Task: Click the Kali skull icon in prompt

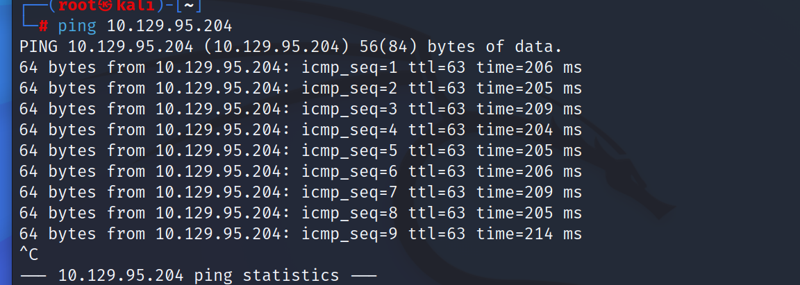Action: click(105, 6)
